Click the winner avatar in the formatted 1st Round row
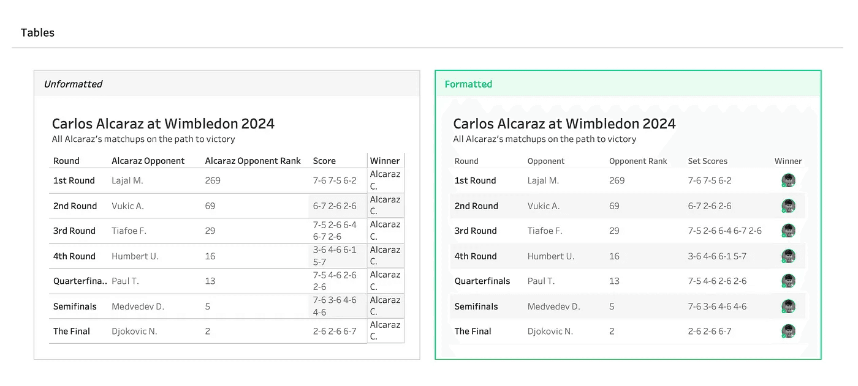Image resolution: width=858 pixels, height=386 pixels. pos(788,180)
